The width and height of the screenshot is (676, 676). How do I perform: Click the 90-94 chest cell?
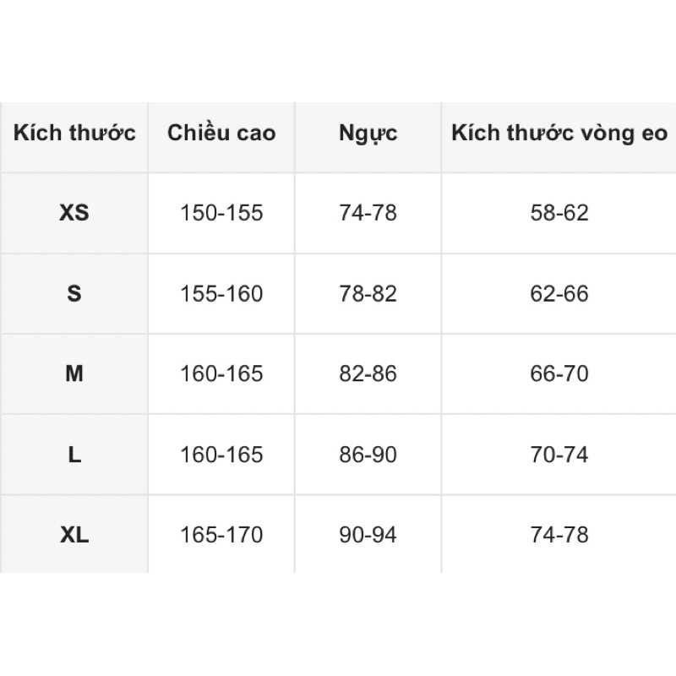pos(368,535)
